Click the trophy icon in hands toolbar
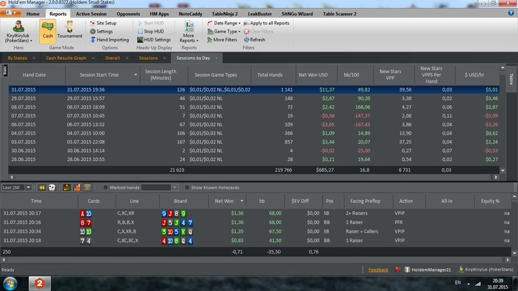The height and width of the screenshot is (291, 518). 87,188
